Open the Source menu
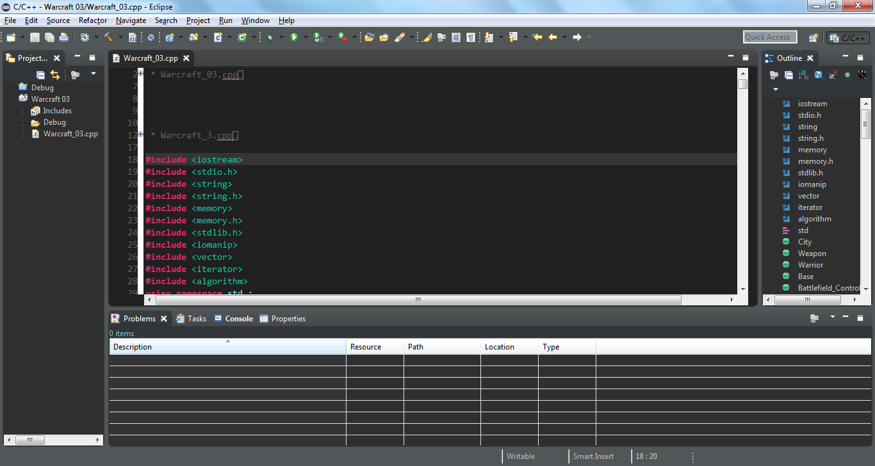This screenshot has width=875, height=466. tap(58, 20)
